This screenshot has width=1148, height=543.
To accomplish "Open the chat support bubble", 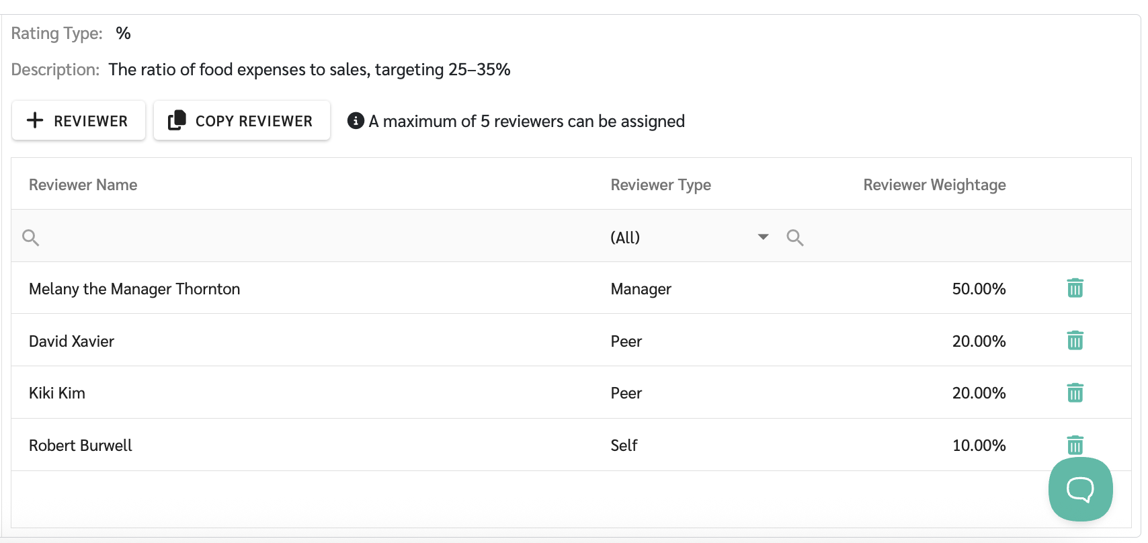I will [1080, 489].
